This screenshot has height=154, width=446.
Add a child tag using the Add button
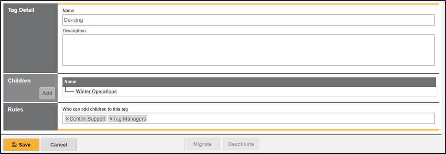coord(47,93)
